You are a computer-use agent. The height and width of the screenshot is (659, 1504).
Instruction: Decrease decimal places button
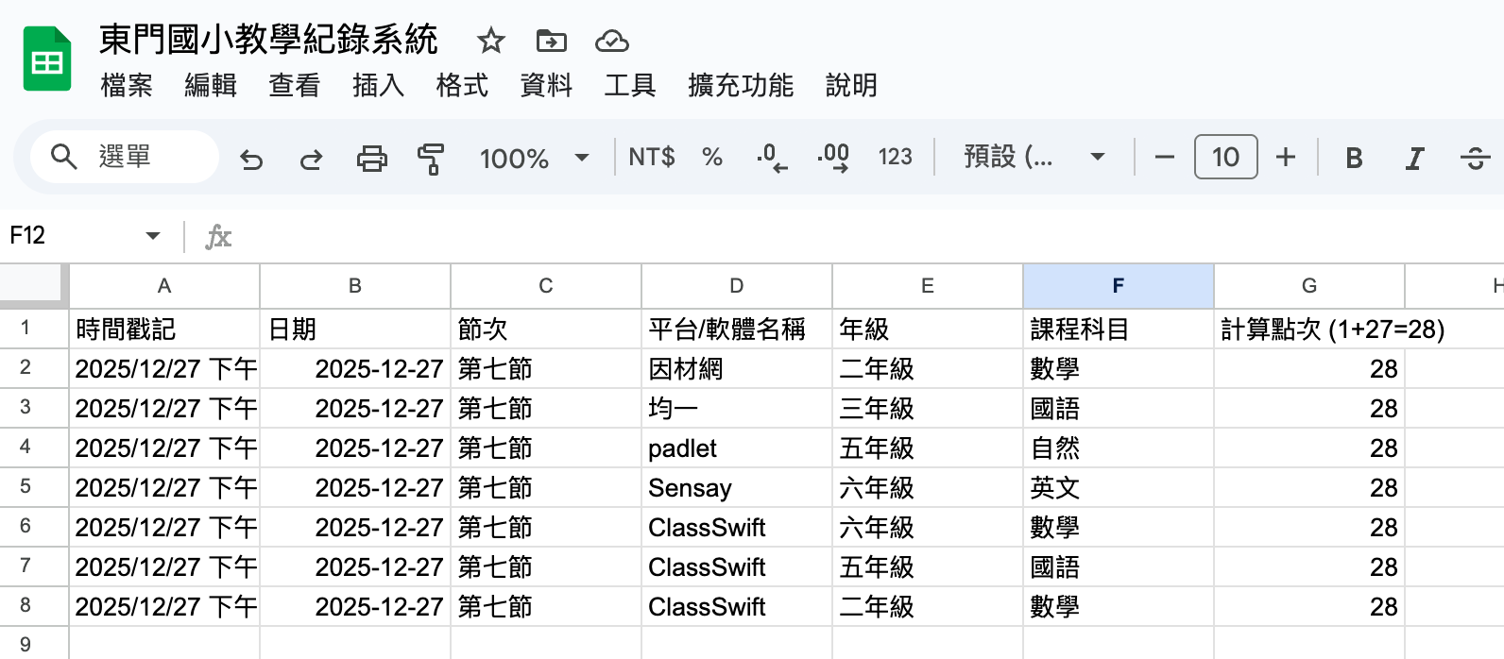772,158
